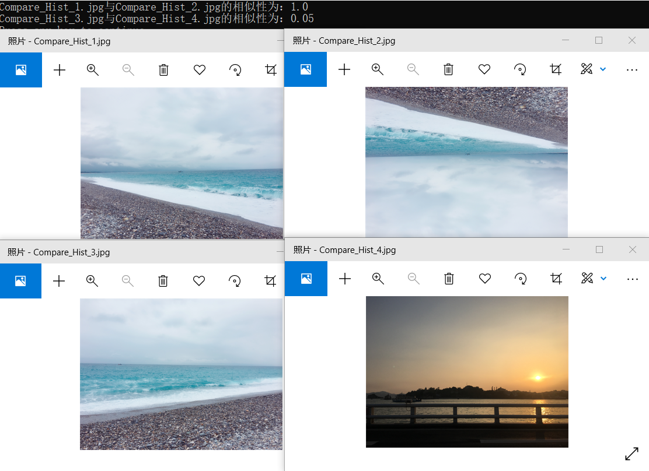Crop Compare_Hist_4.jpg

click(x=556, y=279)
